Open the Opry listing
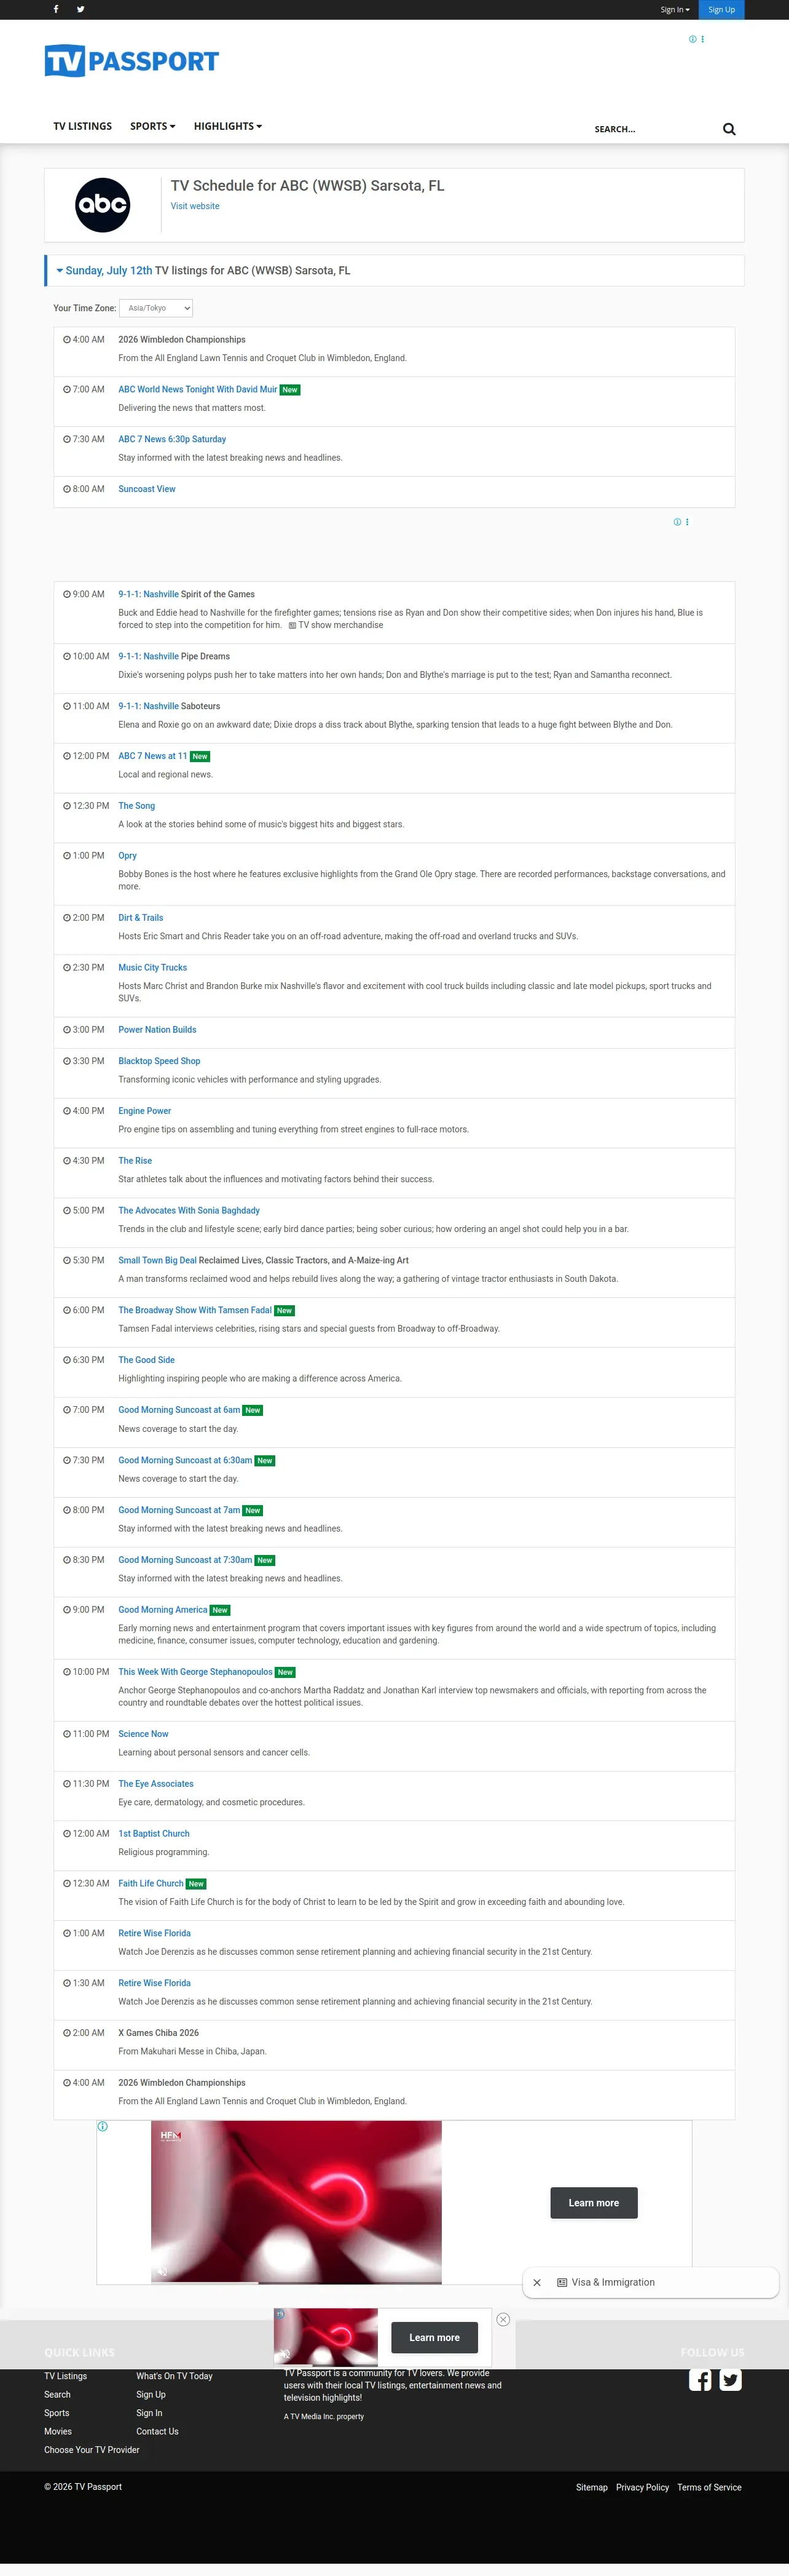The image size is (789, 2576). (128, 856)
